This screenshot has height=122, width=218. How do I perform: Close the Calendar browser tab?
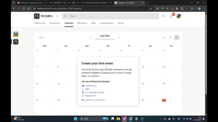(143, 3)
